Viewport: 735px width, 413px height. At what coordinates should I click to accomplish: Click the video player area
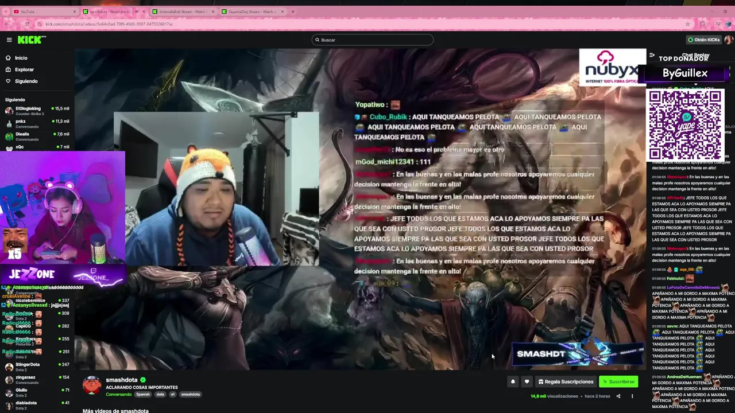coord(360,209)
